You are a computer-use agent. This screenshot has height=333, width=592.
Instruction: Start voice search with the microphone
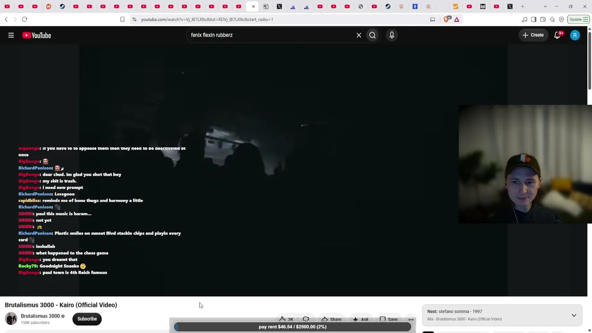click(392, 35)
